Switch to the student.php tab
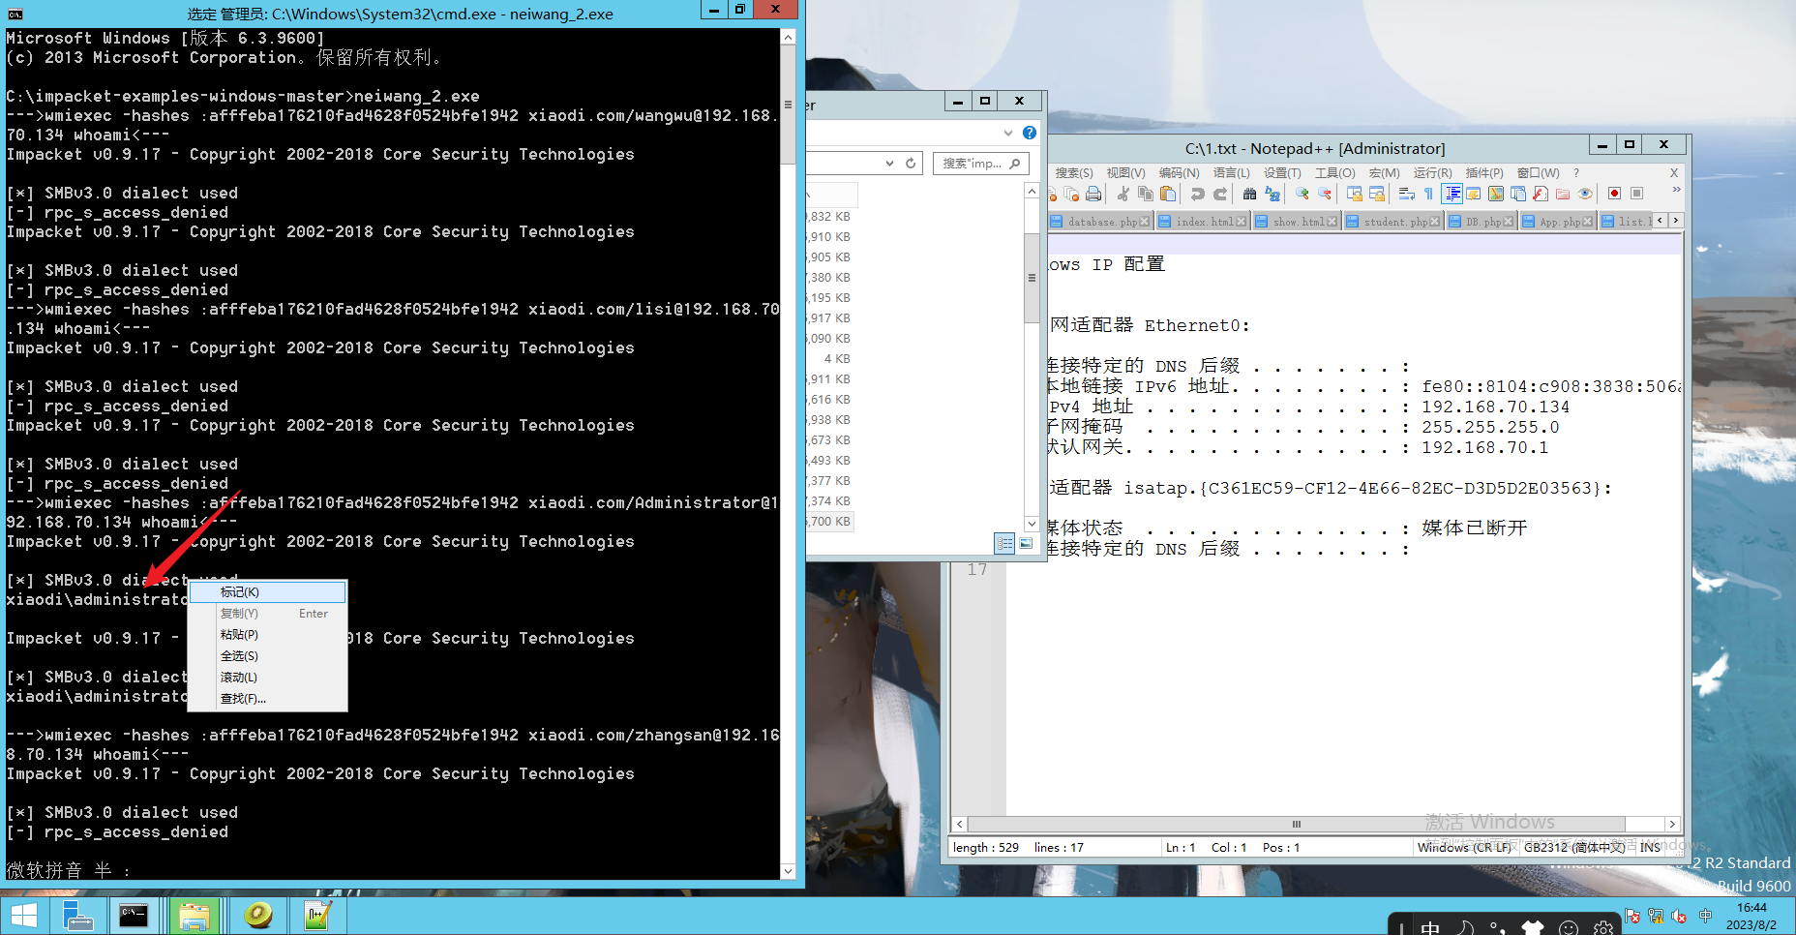This screenshot has height=935, width=1796. [1392, 221]
